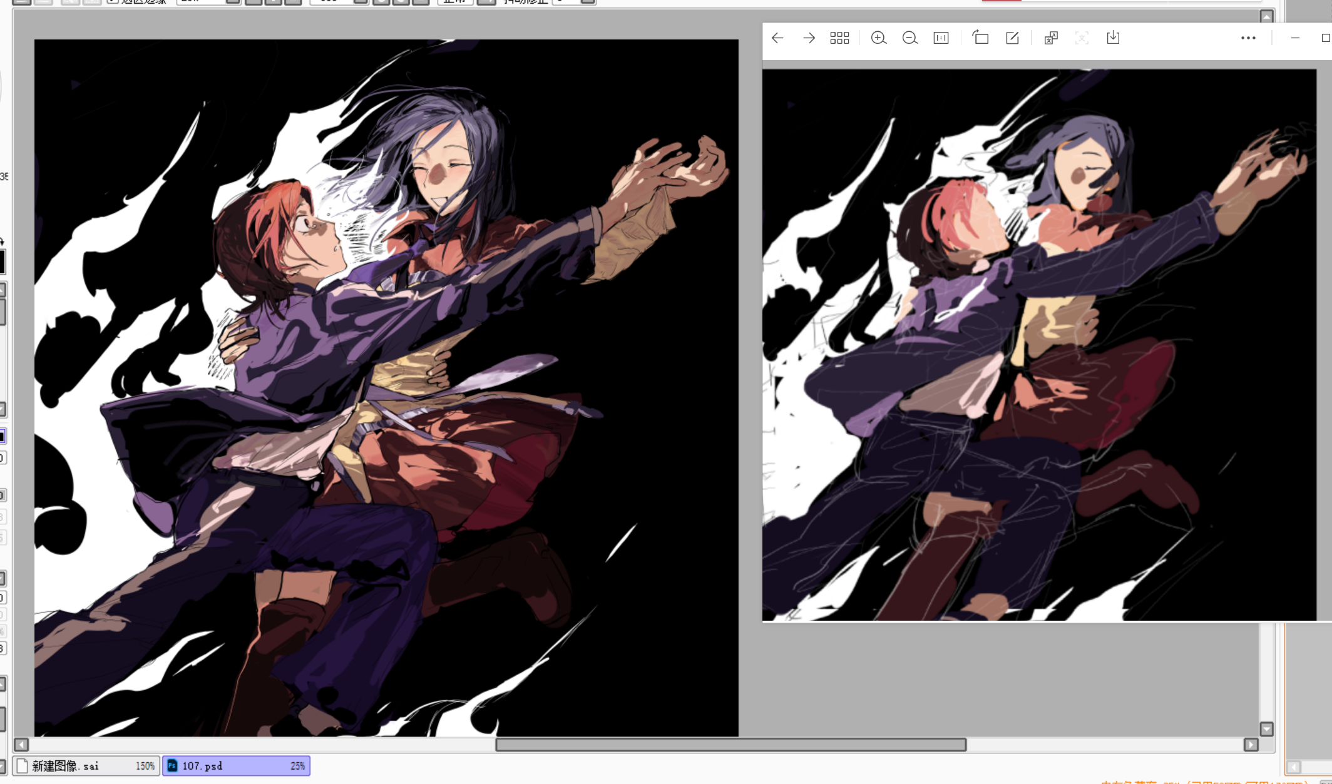
Task: Zoom out of the reference image
Action: 909,38
